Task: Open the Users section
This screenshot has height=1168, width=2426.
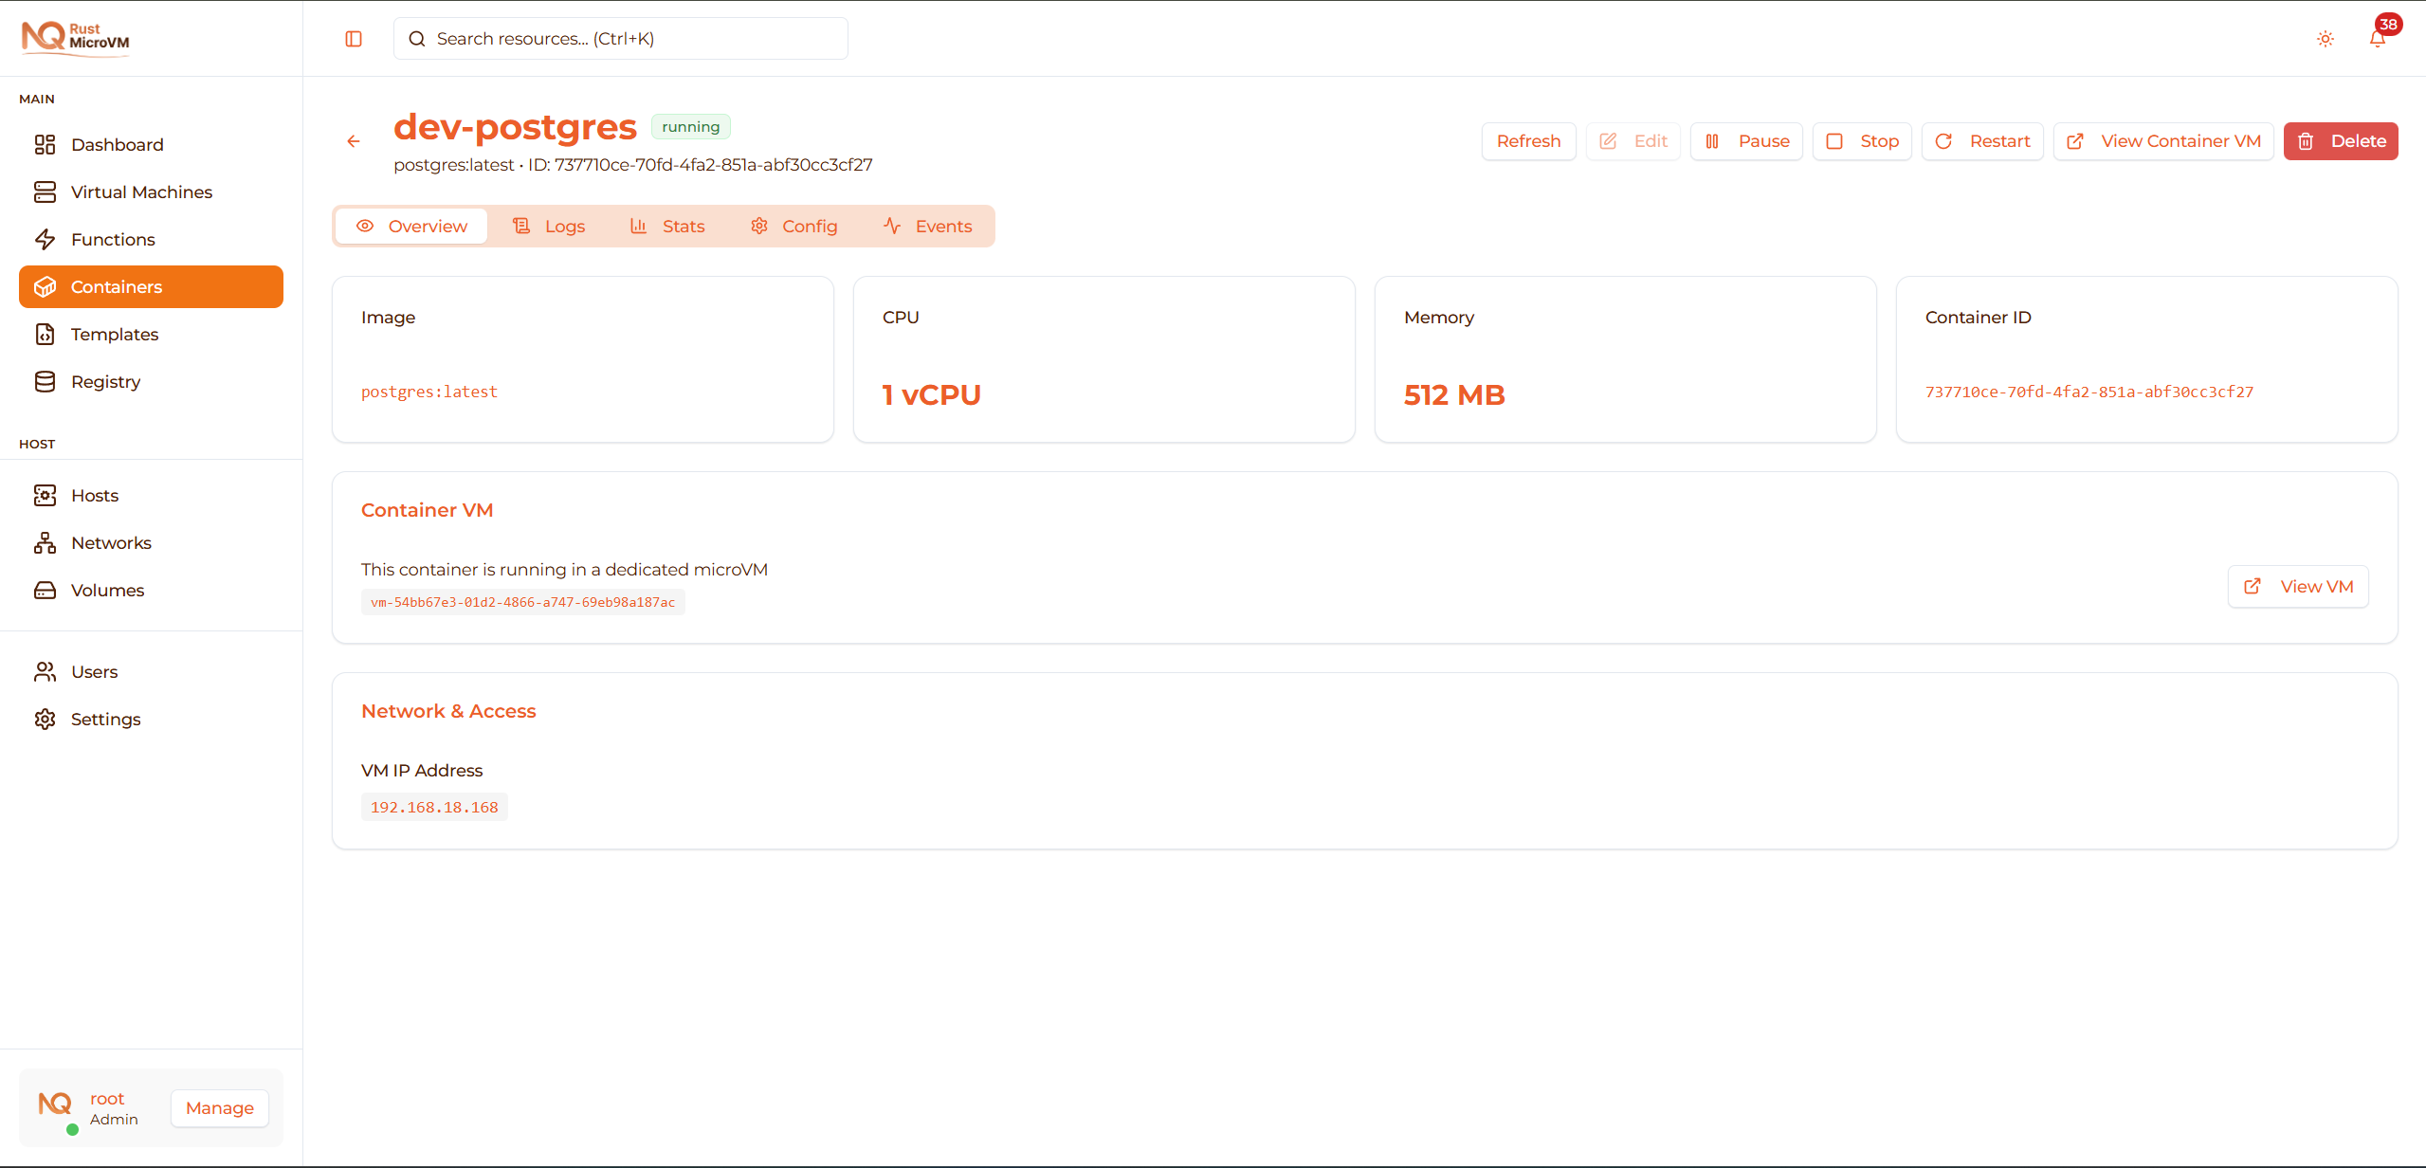Action: 95,671
